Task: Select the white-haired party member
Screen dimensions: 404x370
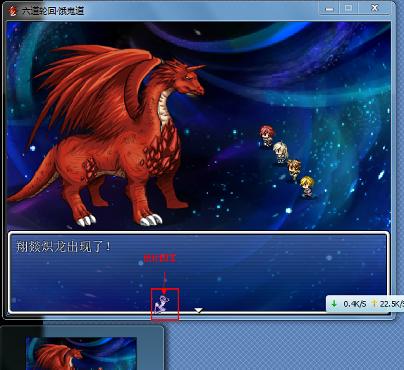Action: [x=281, y=152]
